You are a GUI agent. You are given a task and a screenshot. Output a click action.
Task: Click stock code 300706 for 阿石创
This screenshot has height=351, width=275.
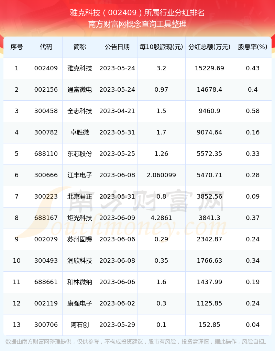point(46,325)
